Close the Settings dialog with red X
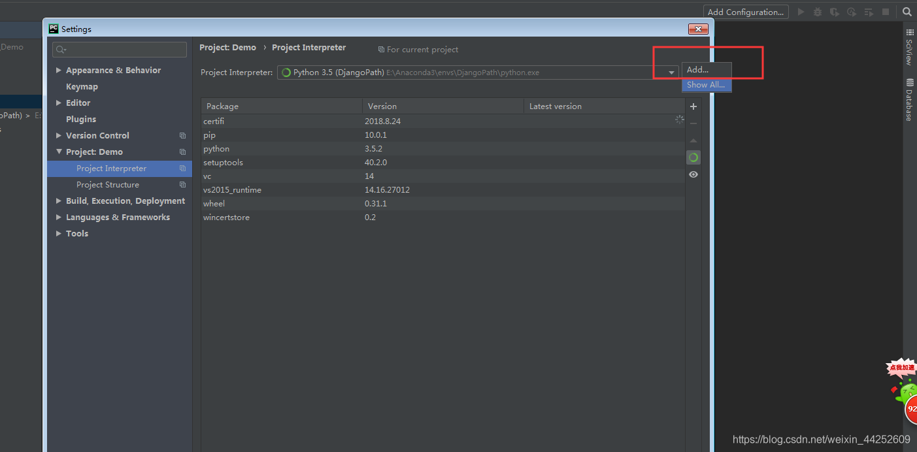Viewport: 917px width, 452px height. (698, 29)
